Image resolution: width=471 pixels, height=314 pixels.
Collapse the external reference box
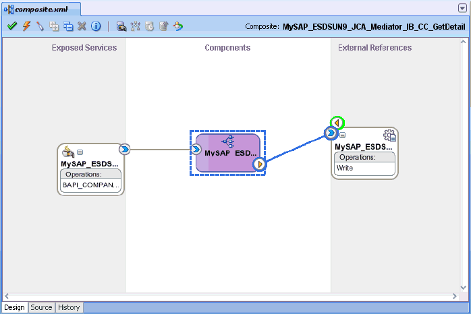342,135
